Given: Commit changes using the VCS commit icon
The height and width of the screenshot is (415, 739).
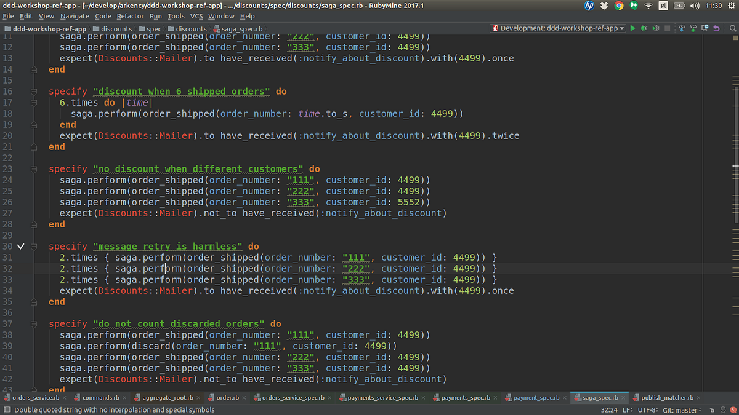Looking at the screenshot, I should click(x=693, y=28).
